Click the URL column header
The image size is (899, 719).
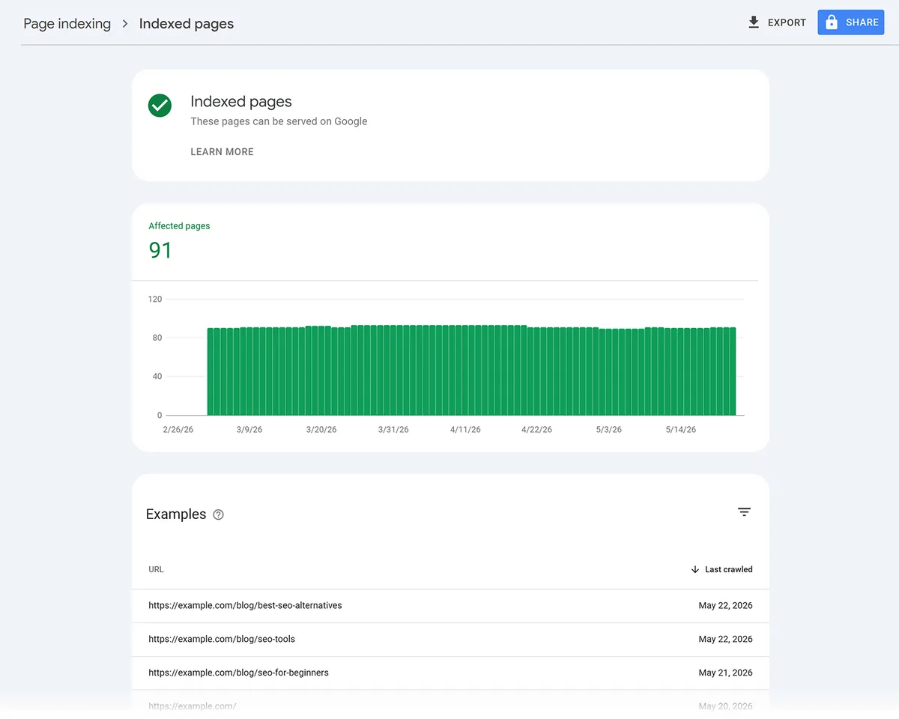(x=156, y=569)
